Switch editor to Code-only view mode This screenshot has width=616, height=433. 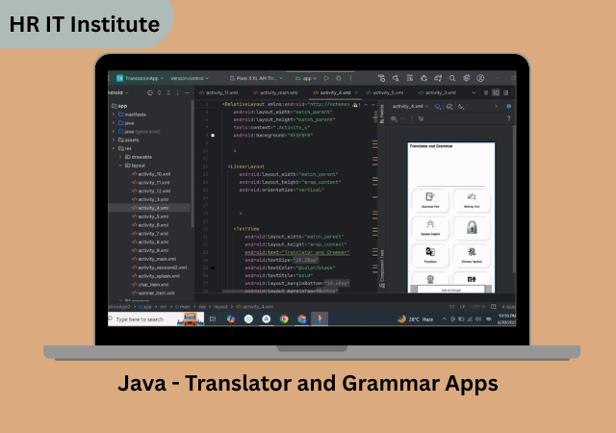pos(486,92)
